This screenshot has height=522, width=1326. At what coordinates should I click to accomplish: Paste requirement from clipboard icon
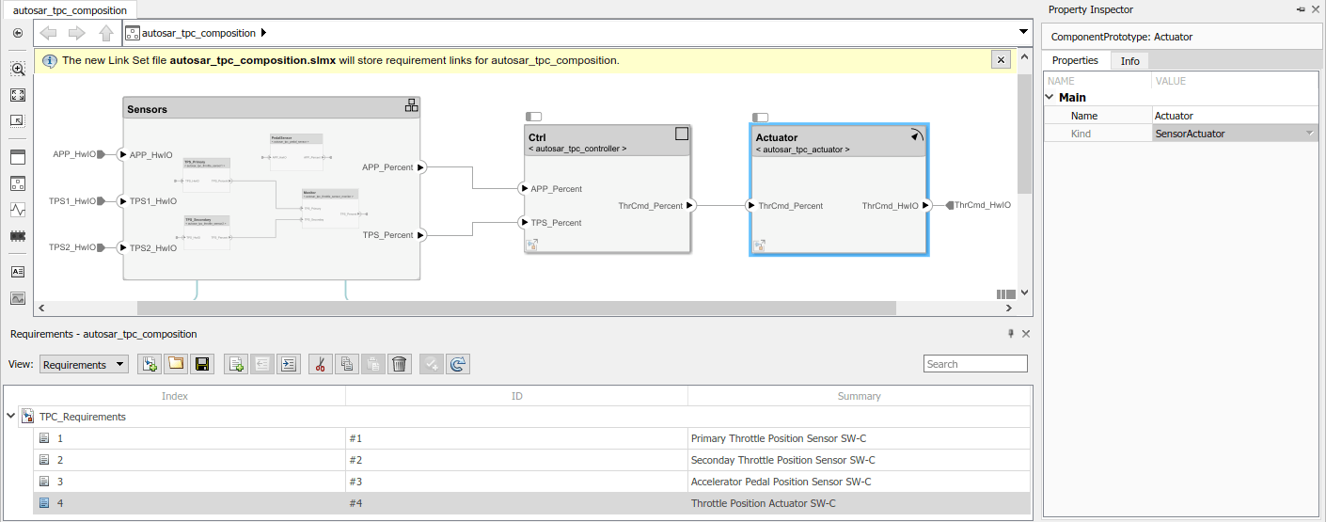point(373,364)
